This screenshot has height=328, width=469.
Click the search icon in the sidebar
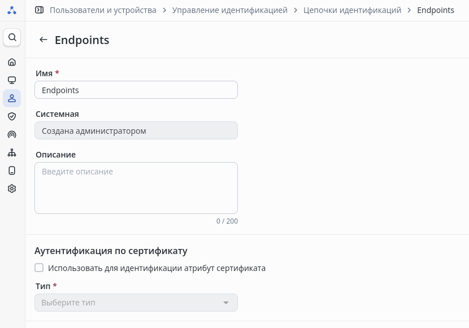tap(12, 37)
